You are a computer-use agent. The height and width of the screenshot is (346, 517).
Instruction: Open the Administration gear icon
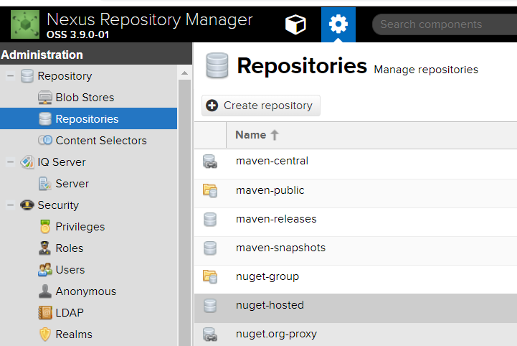coord(338,25)
